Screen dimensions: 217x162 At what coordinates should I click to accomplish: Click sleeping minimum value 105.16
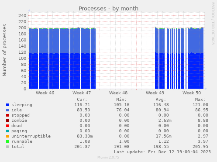pos(121,105)
